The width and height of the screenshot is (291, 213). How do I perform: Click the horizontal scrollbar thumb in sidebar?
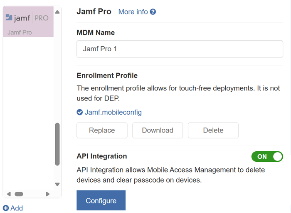[x=19, y=194]
